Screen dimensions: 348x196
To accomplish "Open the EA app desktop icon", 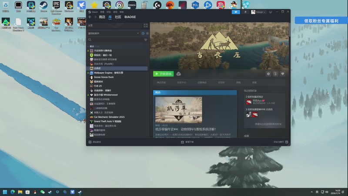I will tap(170, 5).
